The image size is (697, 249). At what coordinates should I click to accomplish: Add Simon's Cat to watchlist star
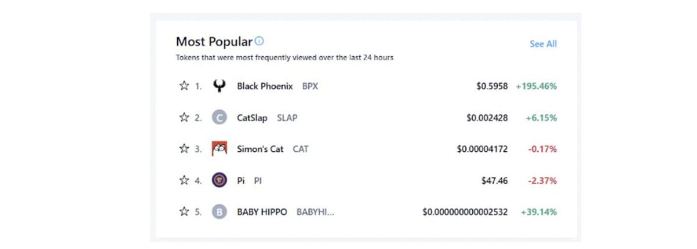coord(184,149)
